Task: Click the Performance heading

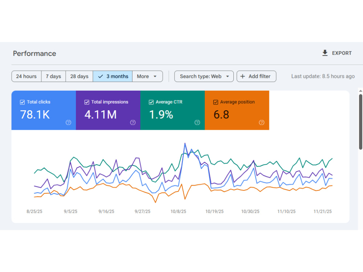Action: 34,53
